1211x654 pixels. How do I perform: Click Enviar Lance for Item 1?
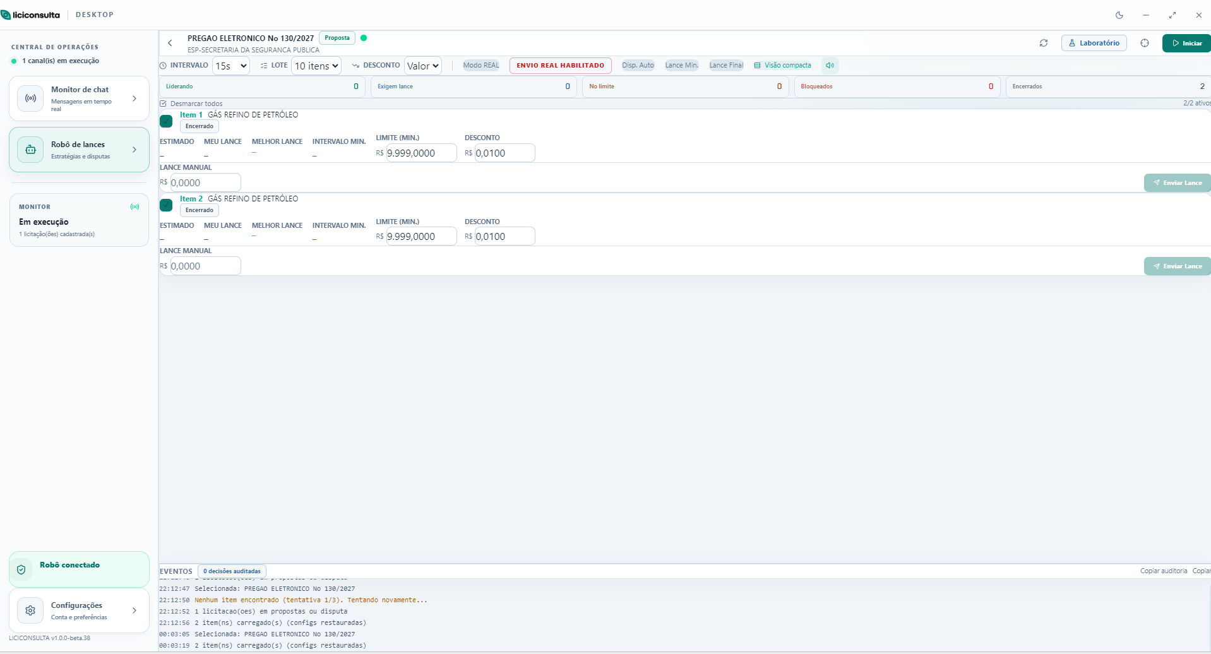click(x=1178, y=183)
